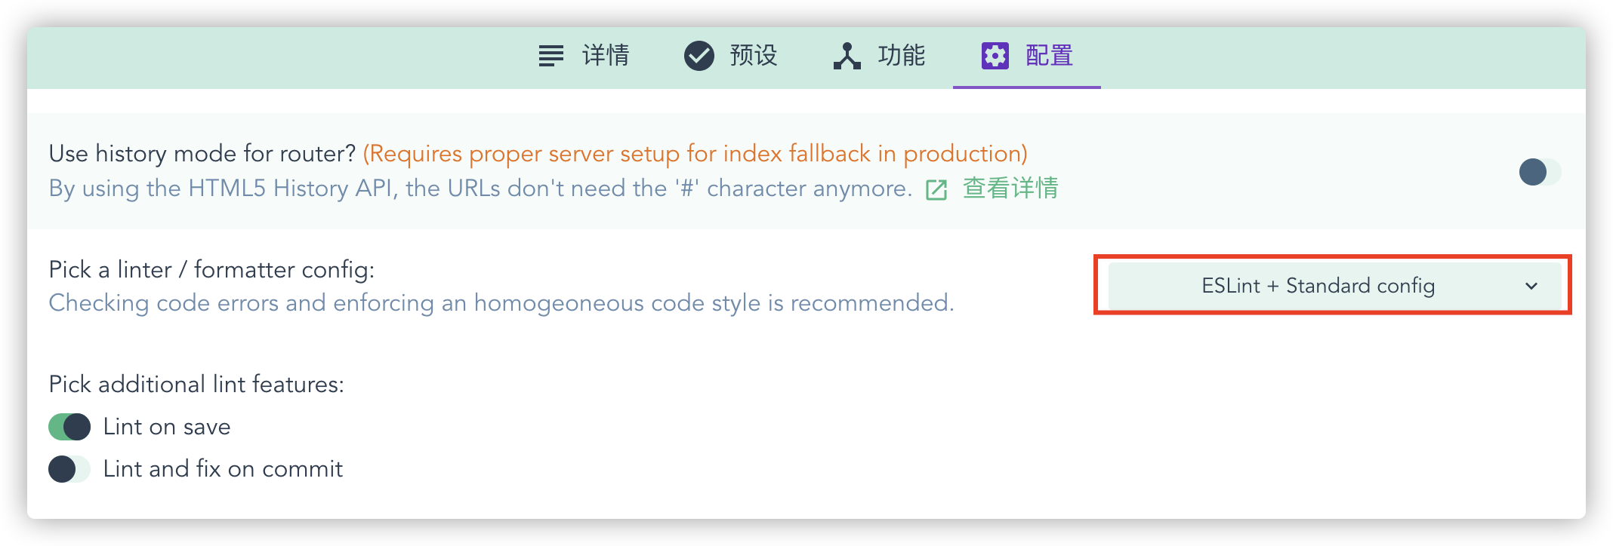1613x546 pixels.
Task: Enable history mode for router toggle
Action: [x=1541, y=172]
